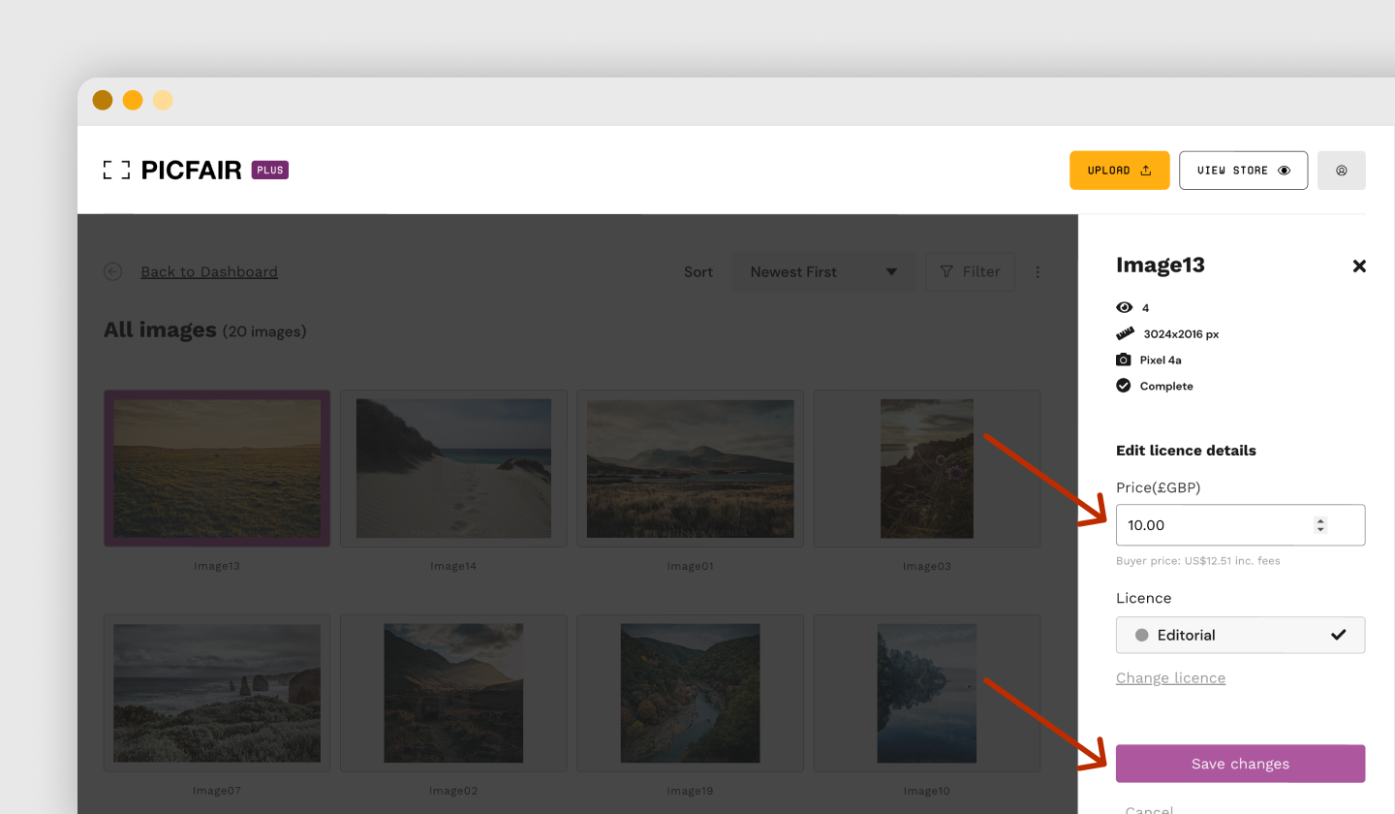Open the Filter button
The image size is (1395, 814).
pyautogui.click(x=970, y=272)
